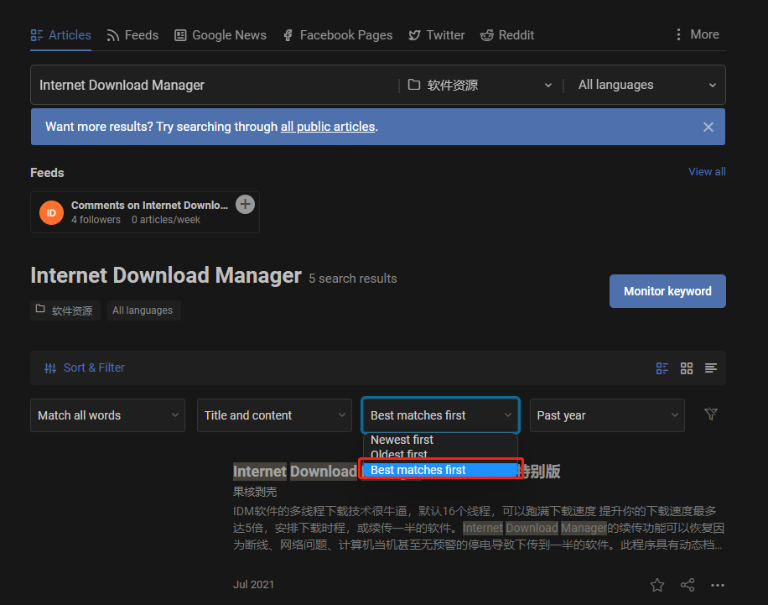
Task: Click the clear filters funnel icon
Action: pyautogui.click(x=711, y=415)
